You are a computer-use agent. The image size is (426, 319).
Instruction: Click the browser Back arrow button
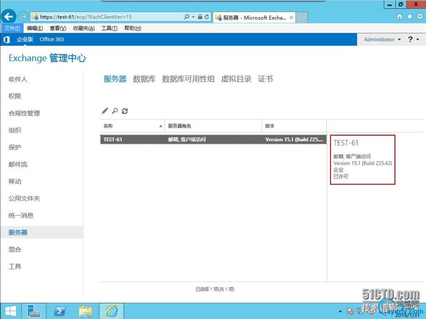click(9, 17)
